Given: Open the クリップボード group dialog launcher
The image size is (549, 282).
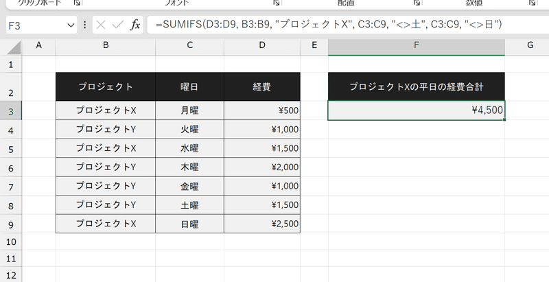Looking at the screenshot, I should [x=76, y=3].
